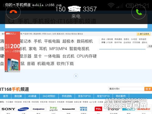The width and height of the screenshot is (152, 114).
Task: Open the 网络通信 link in the right panel
Action: (x=118, y=39)
